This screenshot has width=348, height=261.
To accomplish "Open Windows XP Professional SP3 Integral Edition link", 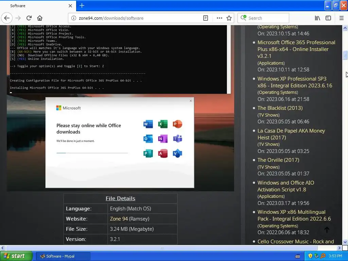I will pyautogui.click(x=295, y=82).
